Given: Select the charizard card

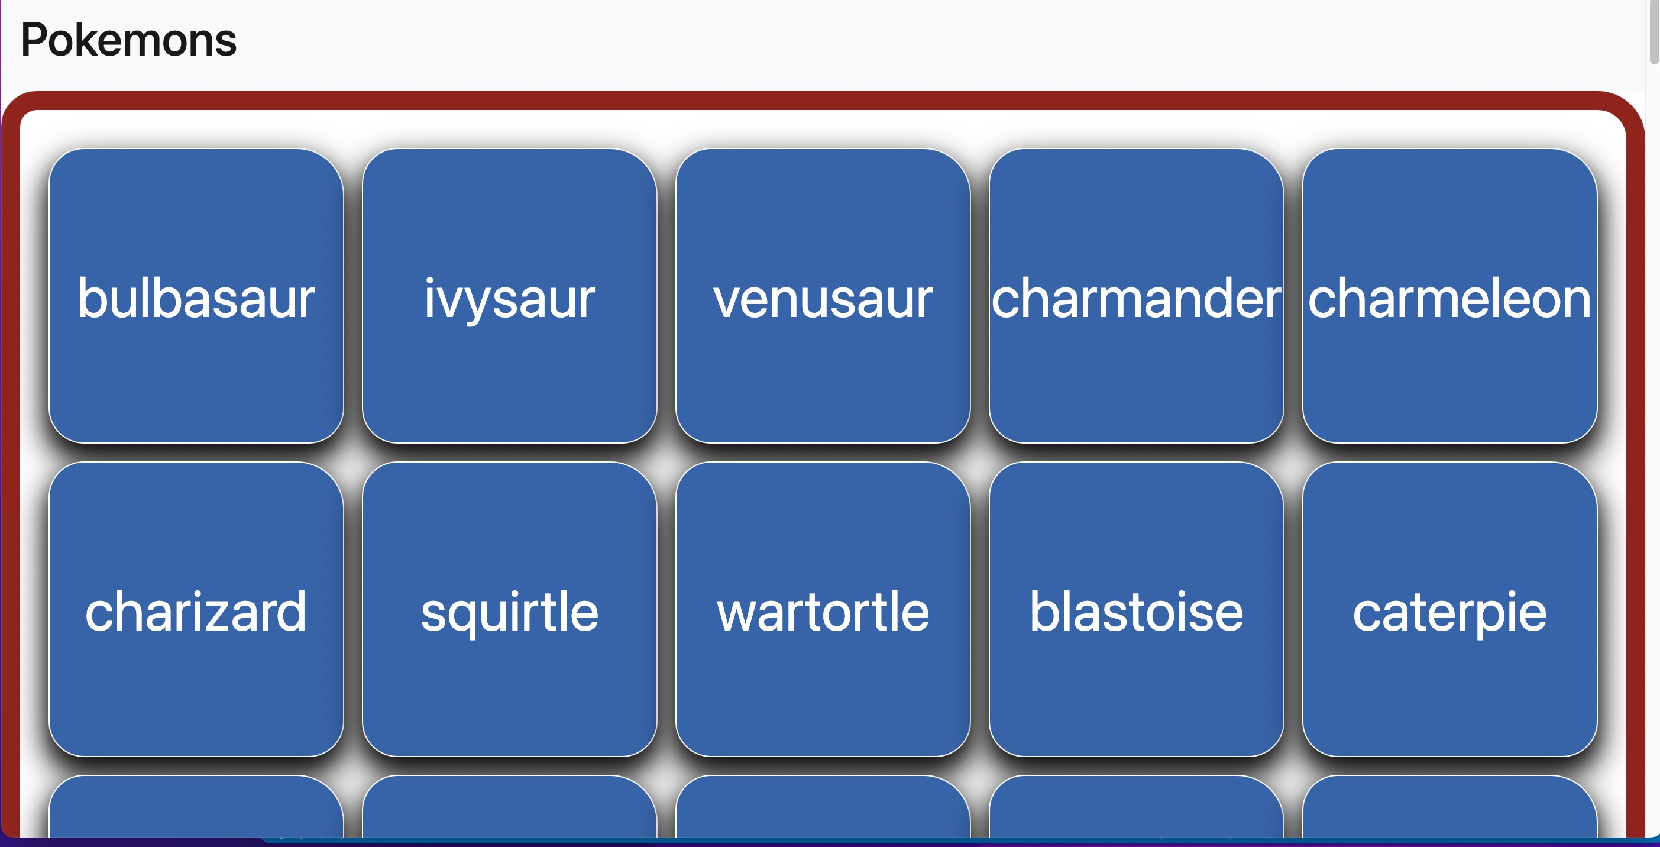Looking at the screenshot, I should (196, 609).
